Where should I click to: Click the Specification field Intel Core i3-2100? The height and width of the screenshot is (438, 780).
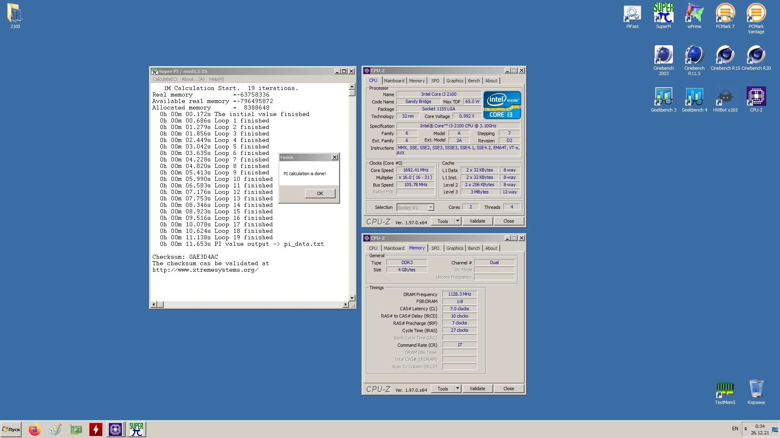coord(458,126)
